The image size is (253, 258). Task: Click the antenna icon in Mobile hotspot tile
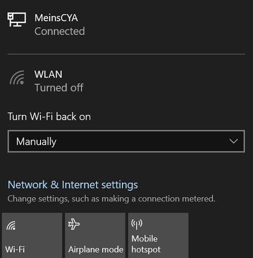point(137,224)
